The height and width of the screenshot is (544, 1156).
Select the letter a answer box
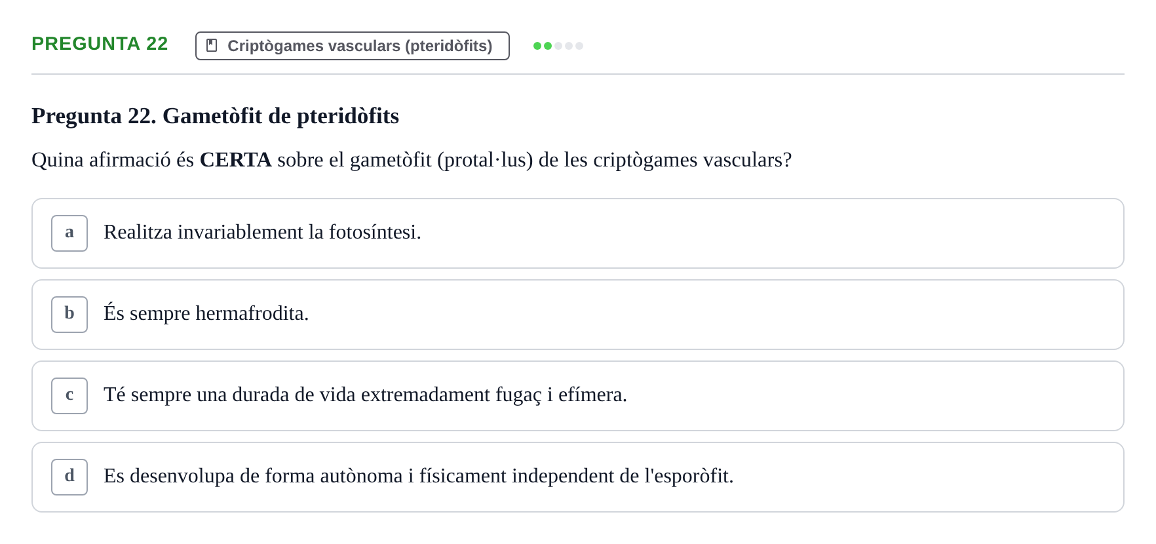pos(69,233)
